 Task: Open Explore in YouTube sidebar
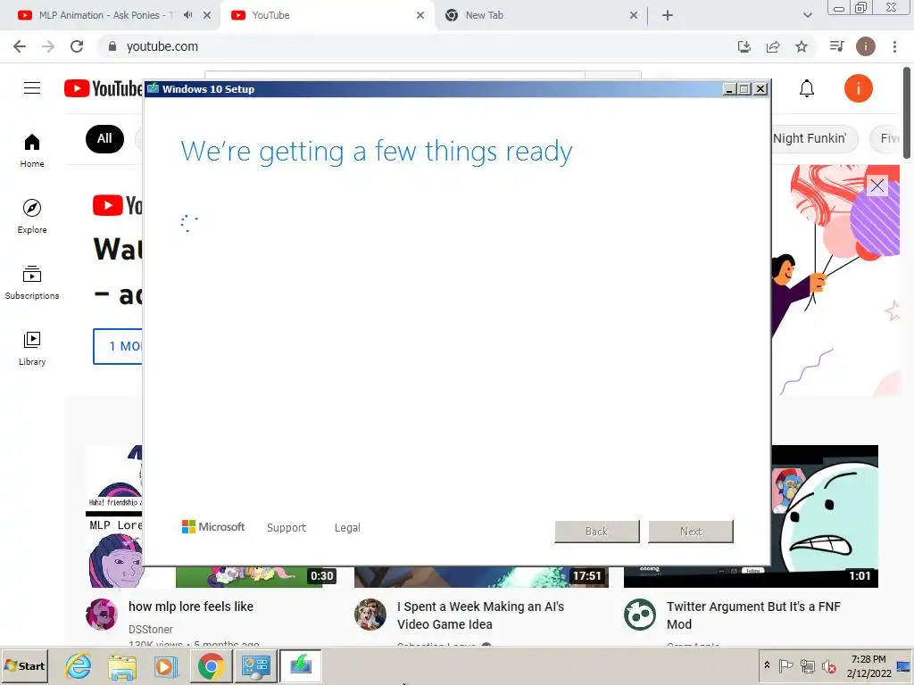click(x=32, y=217)
